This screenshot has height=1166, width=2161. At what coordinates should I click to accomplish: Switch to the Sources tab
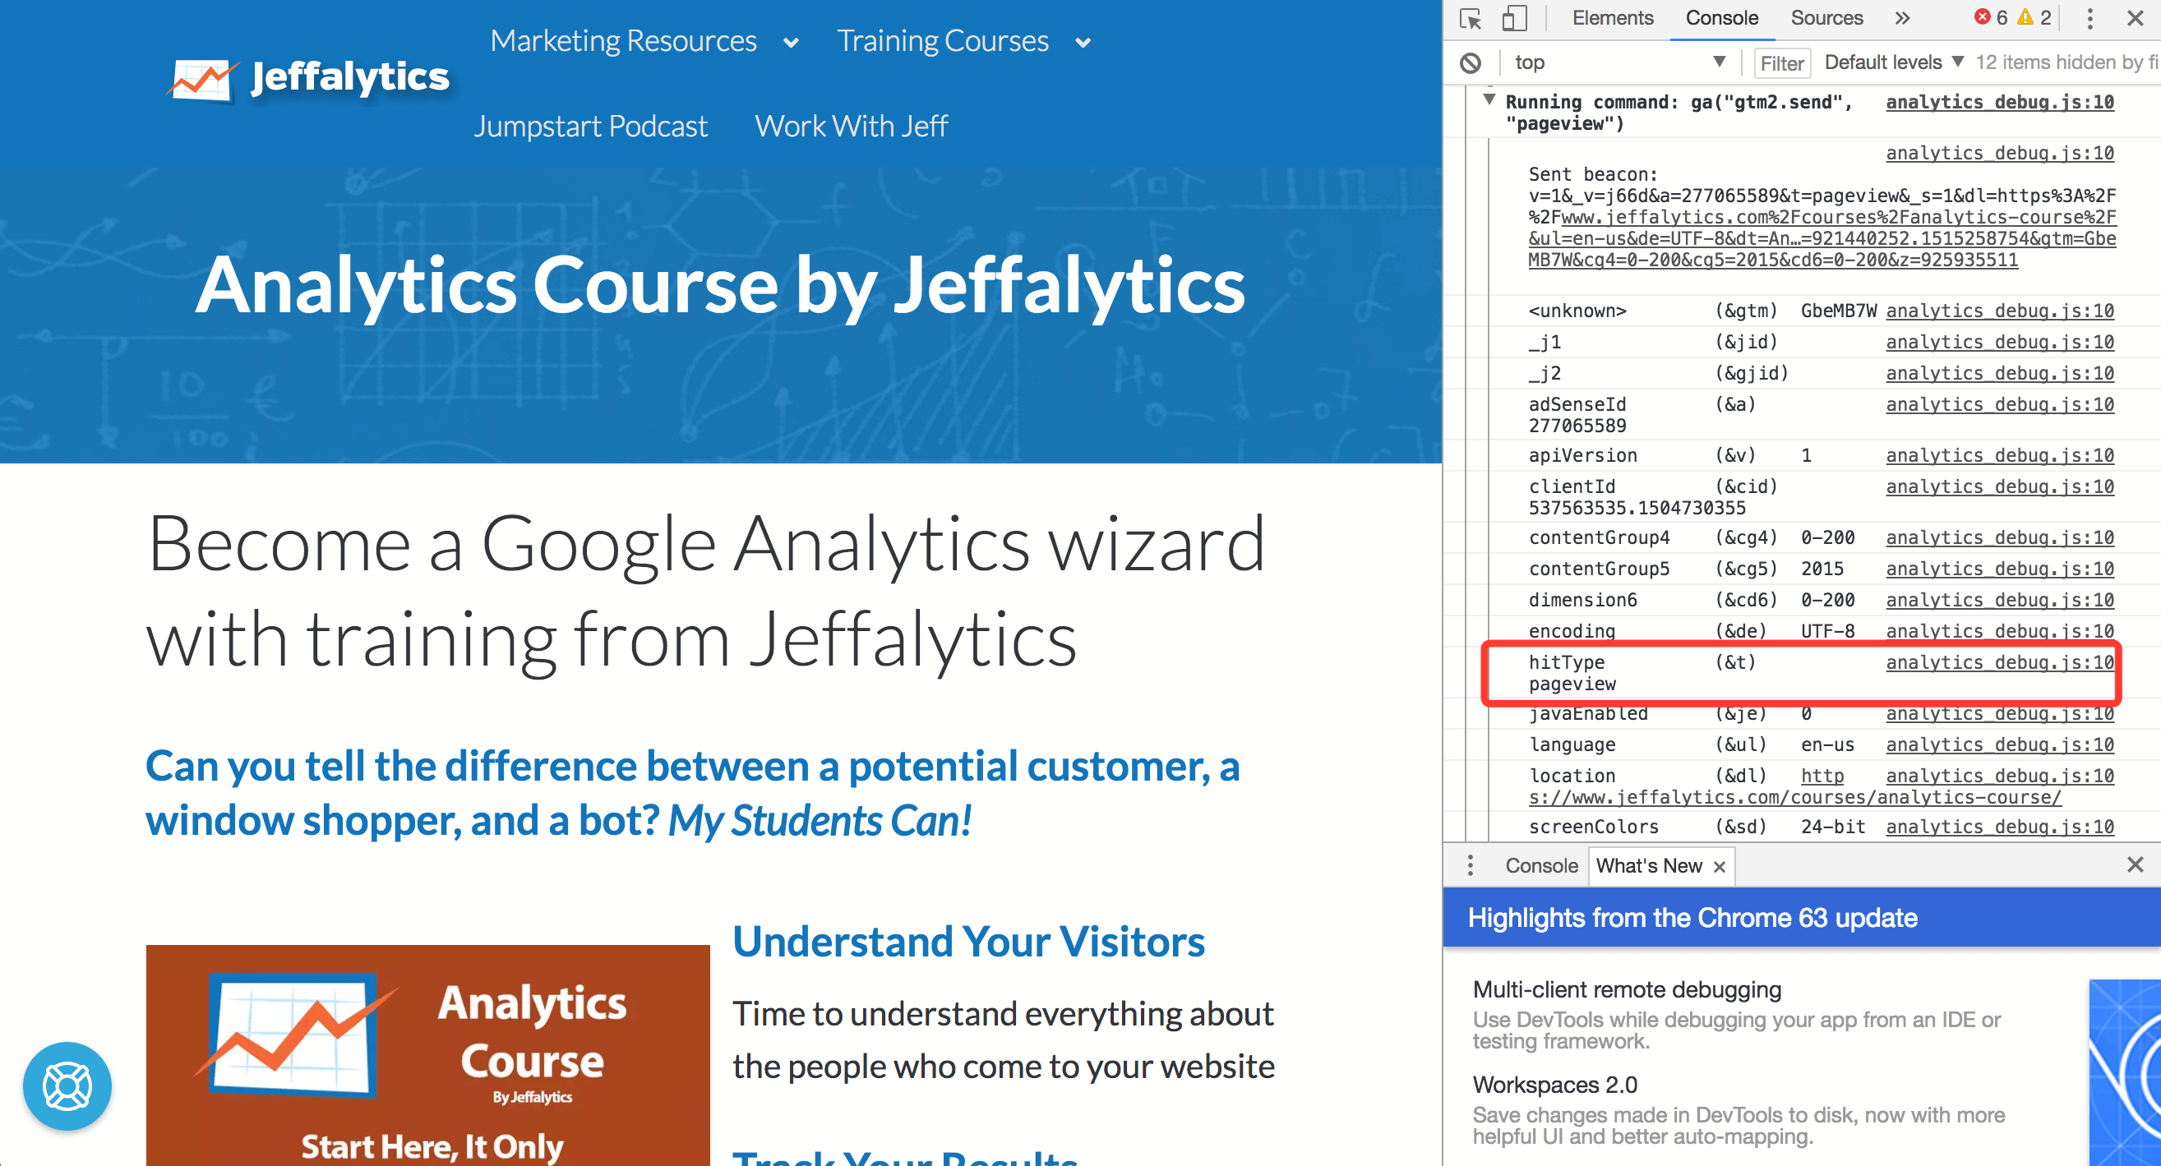tap(1826, 18)
